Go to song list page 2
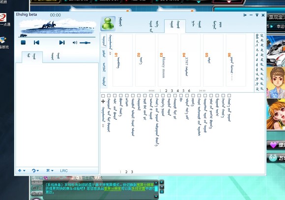The width and height of the screenshot is (285, 200). pos(126,172)
